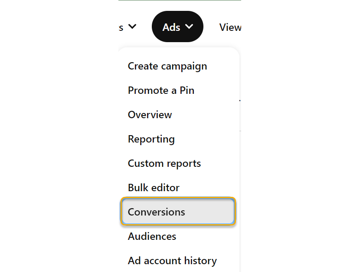Image resolution: width=350 pixels, height=272 pixels.
Task: Launch the Bulk editor
Action: point(154,188)
